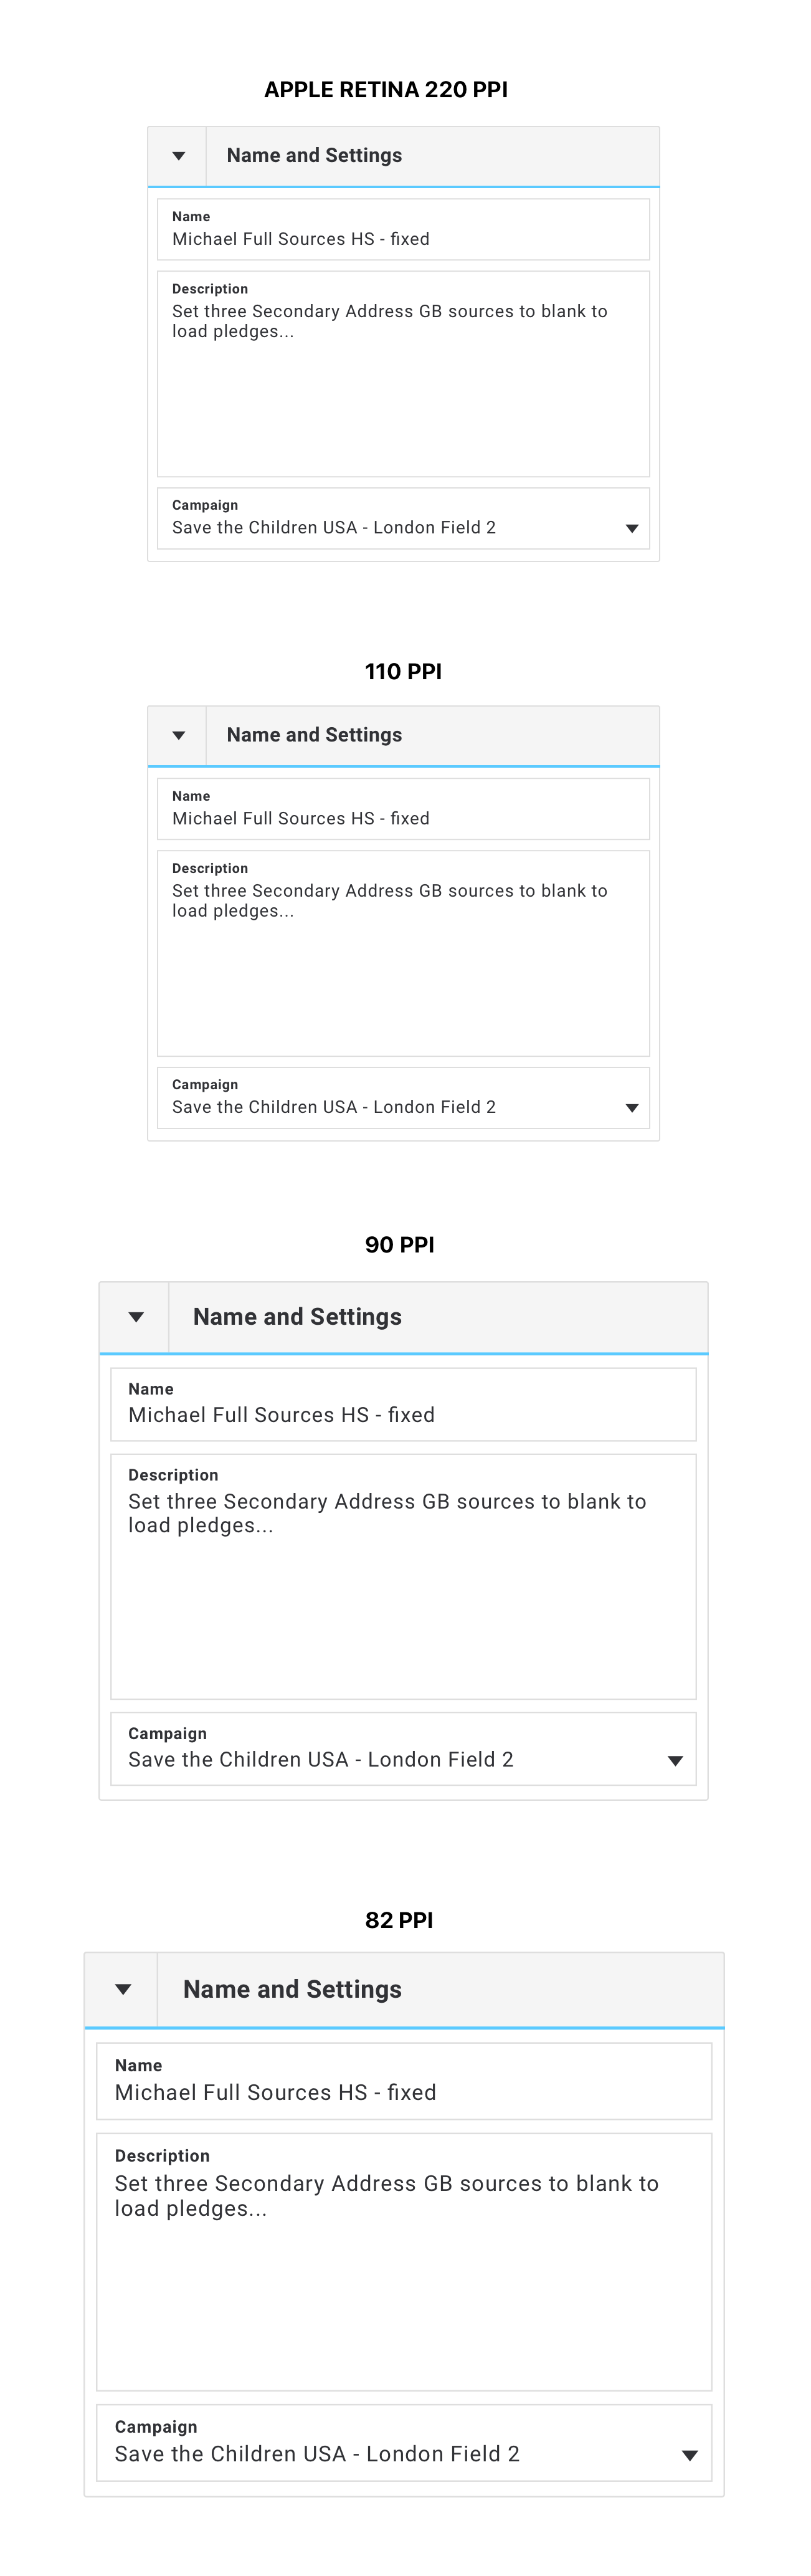This screenshot has width=811, height=2576.
Task: Focus the Description text area in 110 PPI panel
Action: click(x=403, y=954)
